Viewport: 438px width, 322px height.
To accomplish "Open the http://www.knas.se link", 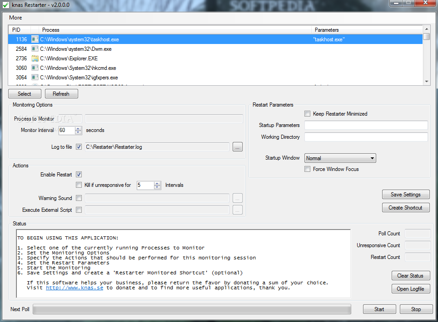I will 75,288.
